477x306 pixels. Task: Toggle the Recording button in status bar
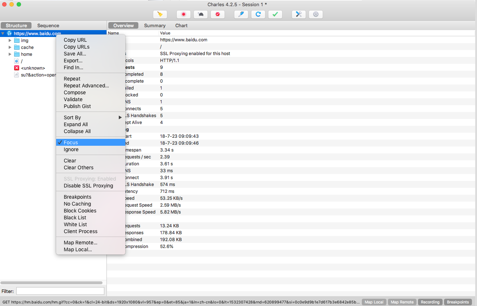point(430,302)
